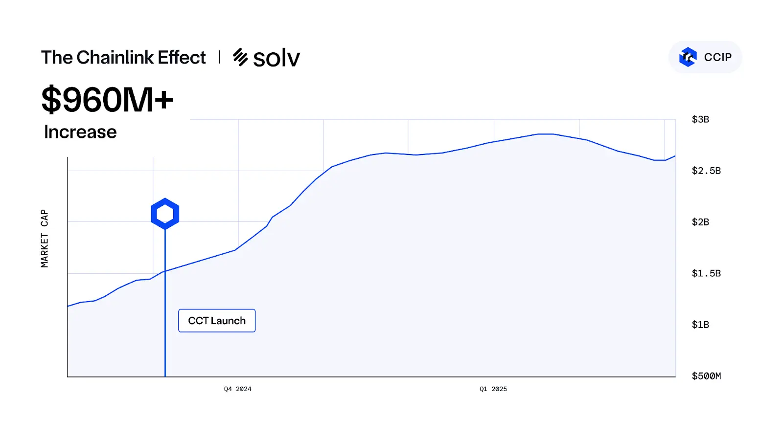Image resolution: width=783 pixels, height=440 pixels.
Task: Click the $960M+ headline figure
Action: [107, 100]
